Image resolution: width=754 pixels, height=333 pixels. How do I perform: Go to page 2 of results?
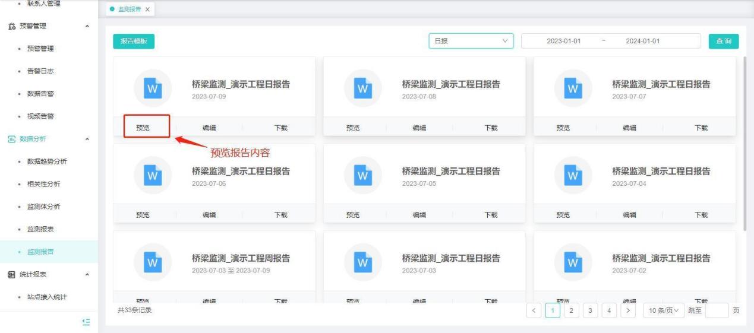pos(571,310)
